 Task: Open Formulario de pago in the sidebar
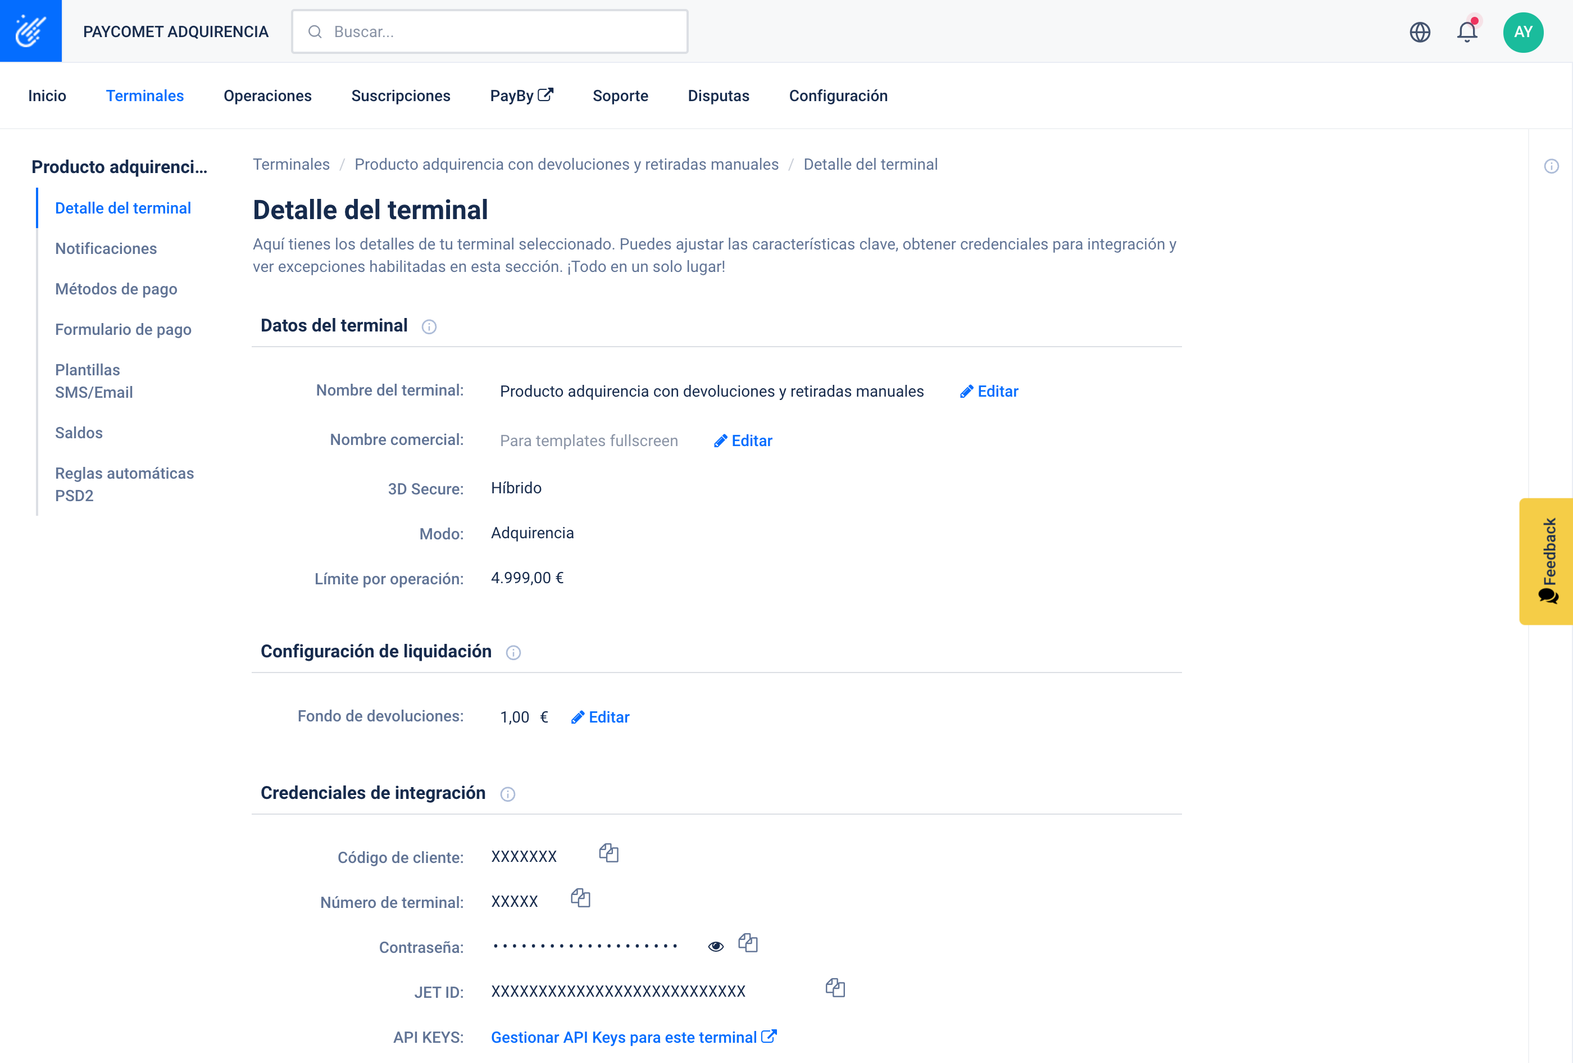click(123, 330)
